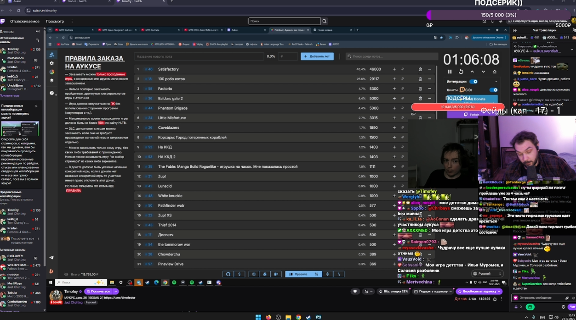Open aukus.eventlab link in pinned chat
Screen dimensions: 576x320
click(x=547, y=51)
